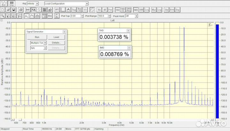Save configuration with the floppy disk icon
Viewport: 230px width, 131px height.
click(14, 10)
